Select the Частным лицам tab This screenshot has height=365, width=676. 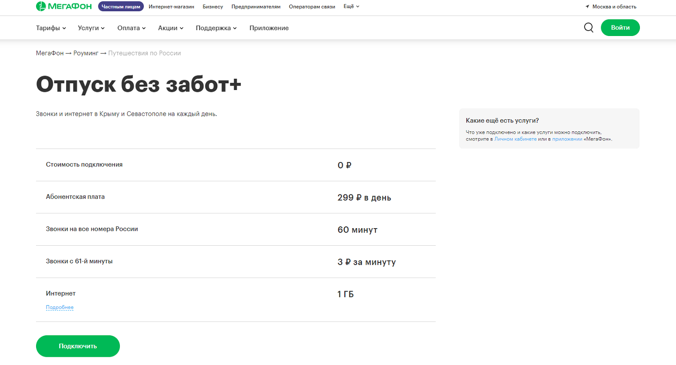(121, 6)
